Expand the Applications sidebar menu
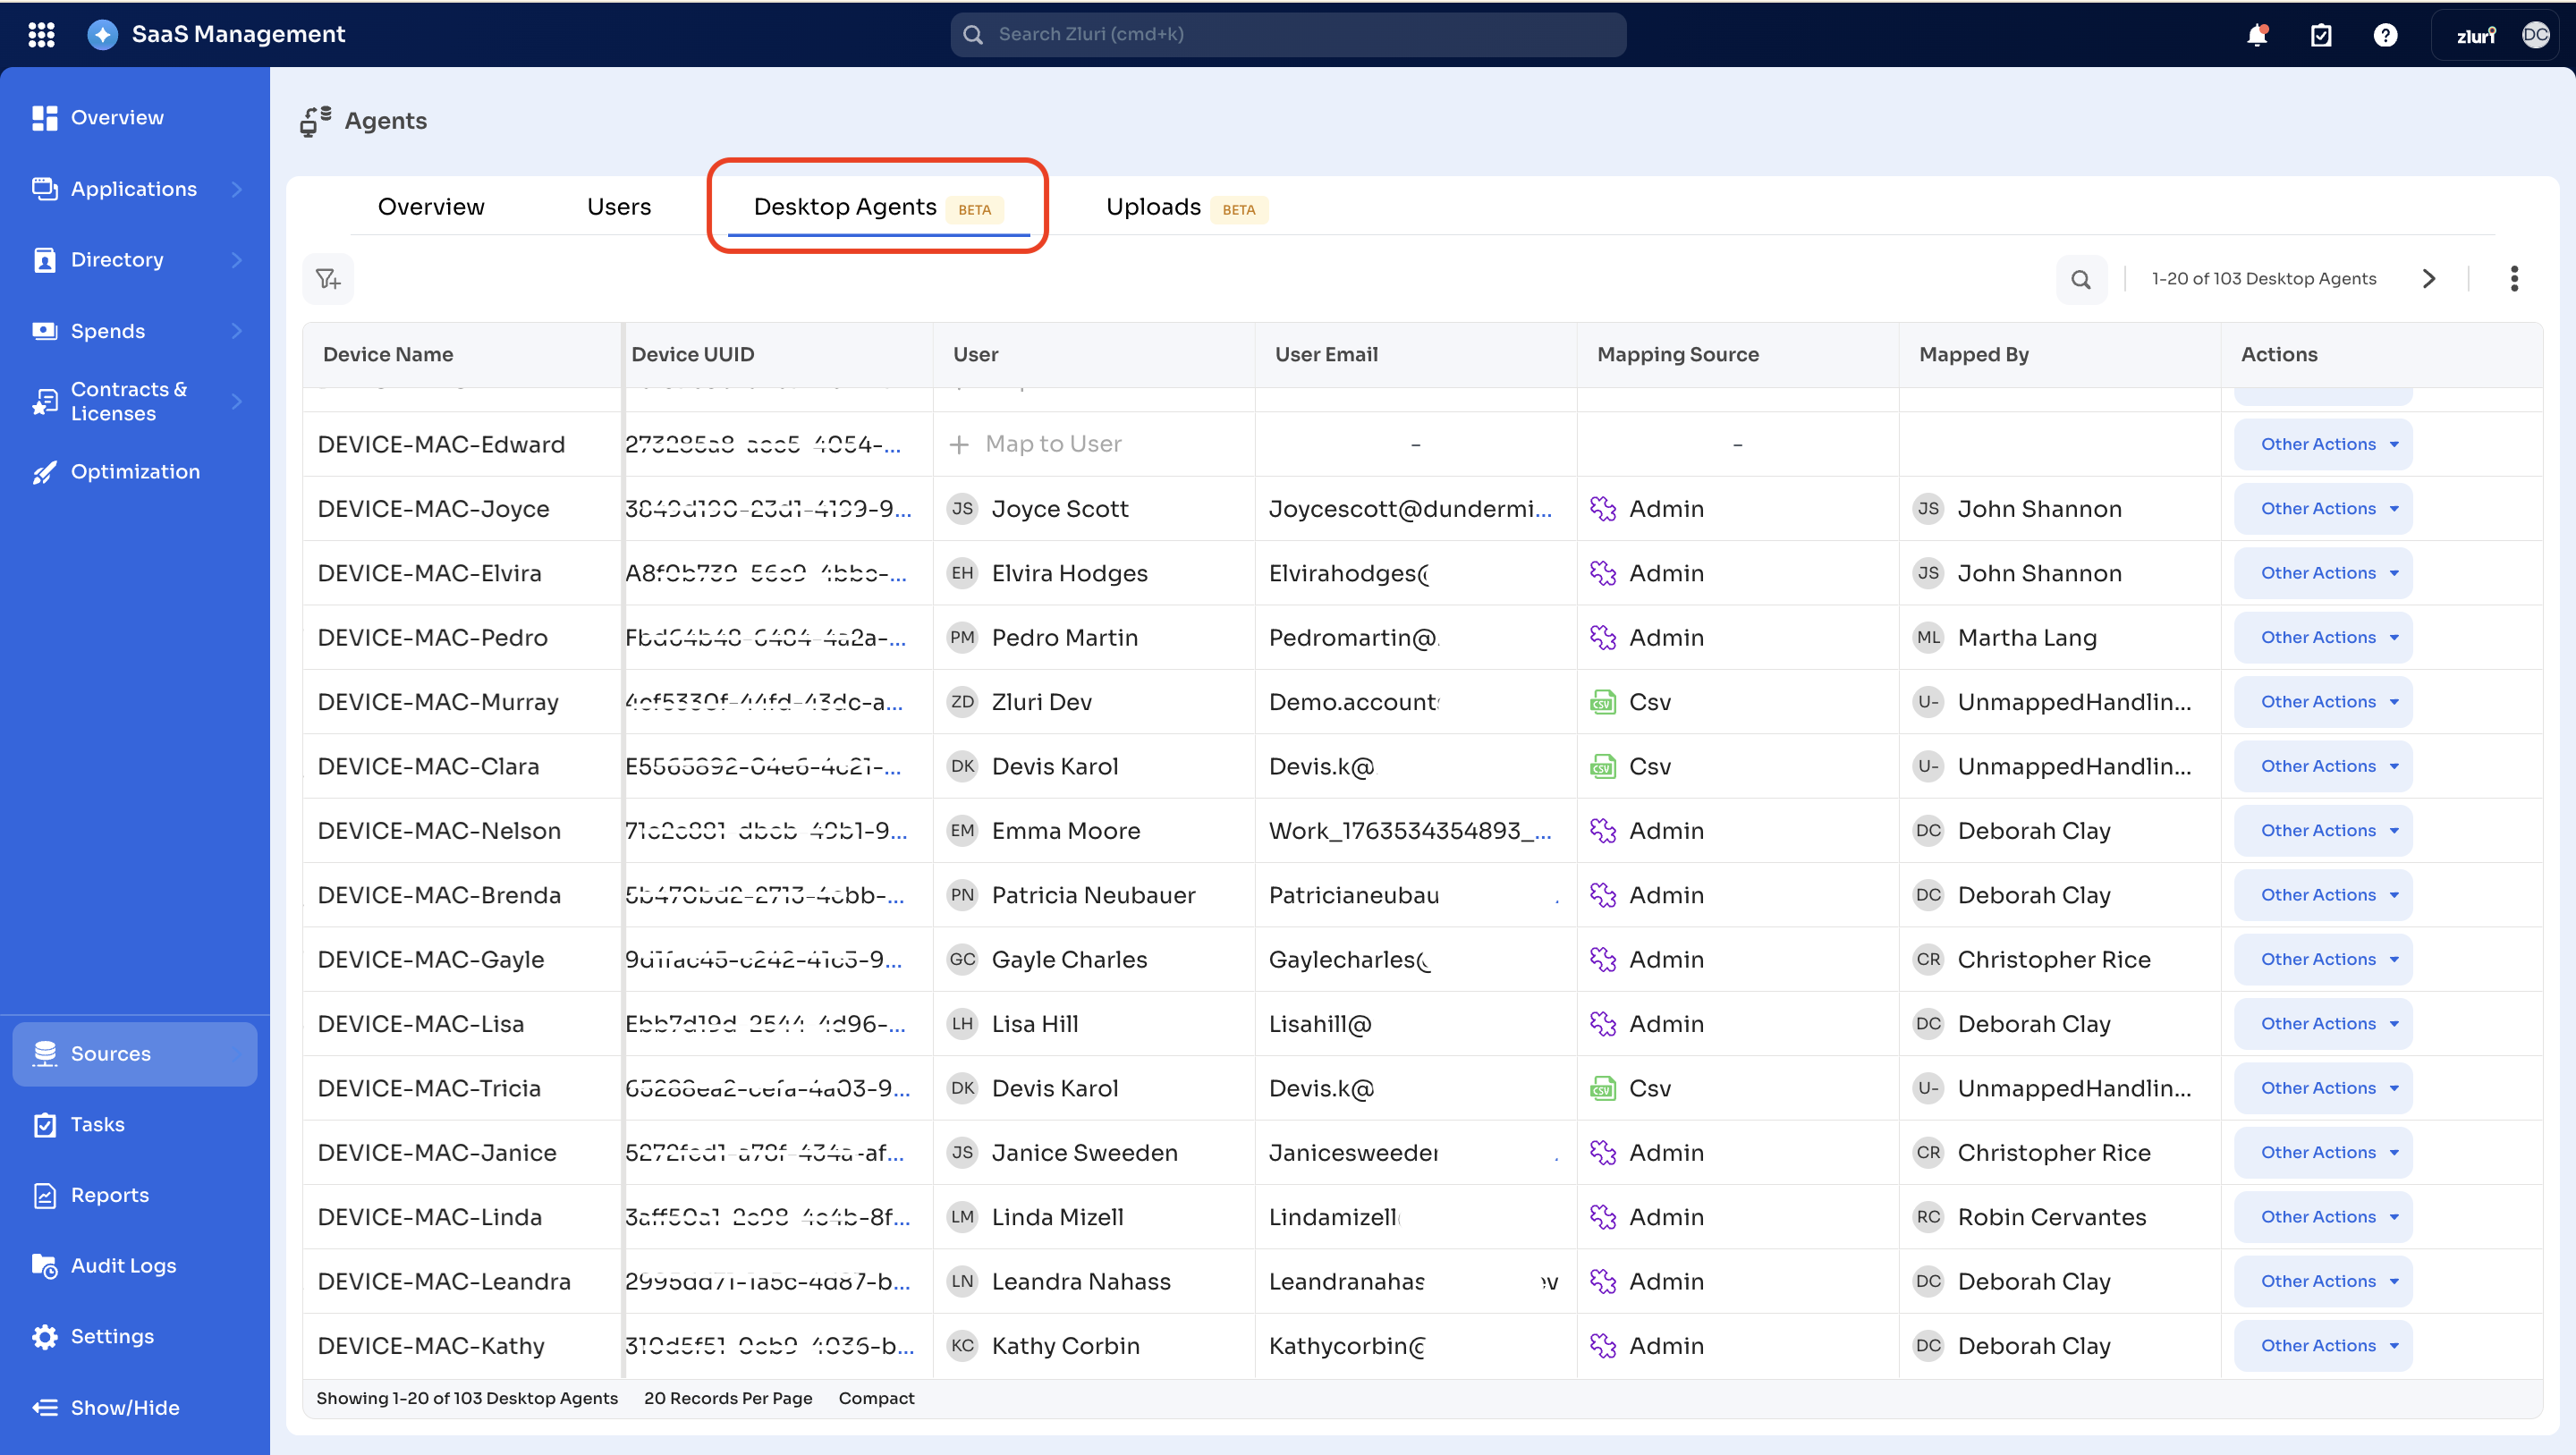This screenshot has height=1455, width=2576. tap(134, 189)
